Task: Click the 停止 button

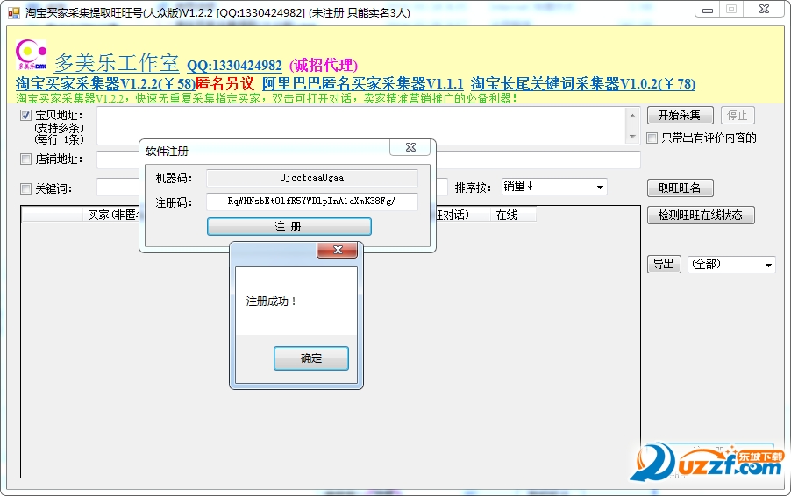Action: (x=738, y=116)
